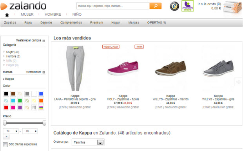
Task: Select the gray color swatch
Action: pyautogui.click(x=27, y=93)
